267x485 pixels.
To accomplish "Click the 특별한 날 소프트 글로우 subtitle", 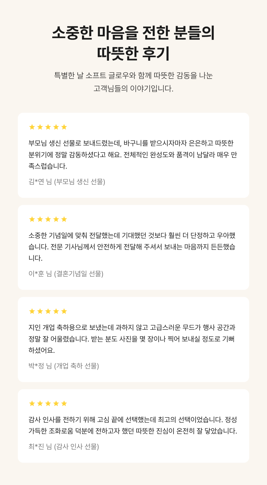I will click(133, 76).
